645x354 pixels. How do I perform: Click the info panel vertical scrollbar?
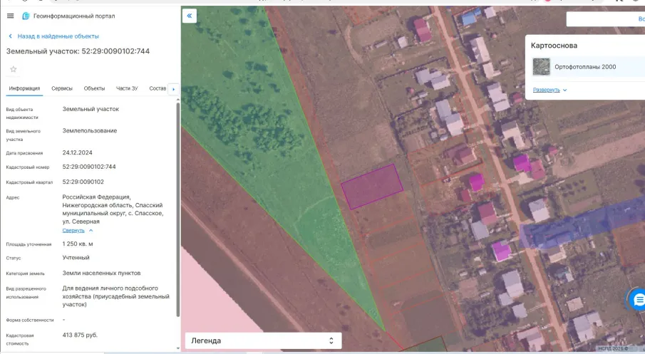(178, 209)
